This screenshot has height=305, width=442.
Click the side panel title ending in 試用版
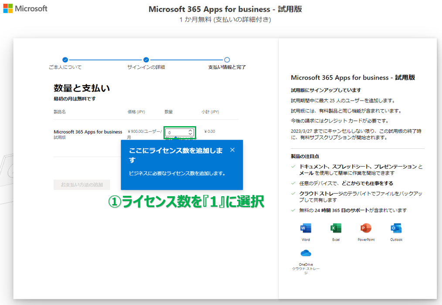tap(353, 77)
